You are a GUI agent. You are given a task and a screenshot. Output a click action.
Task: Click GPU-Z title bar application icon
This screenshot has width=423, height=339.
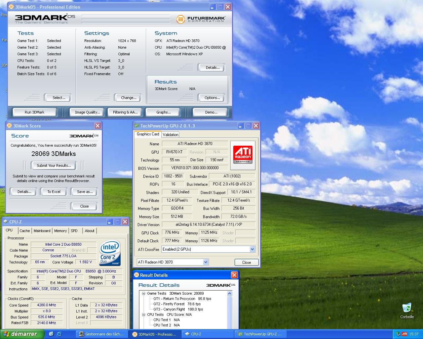pos(136,126)
